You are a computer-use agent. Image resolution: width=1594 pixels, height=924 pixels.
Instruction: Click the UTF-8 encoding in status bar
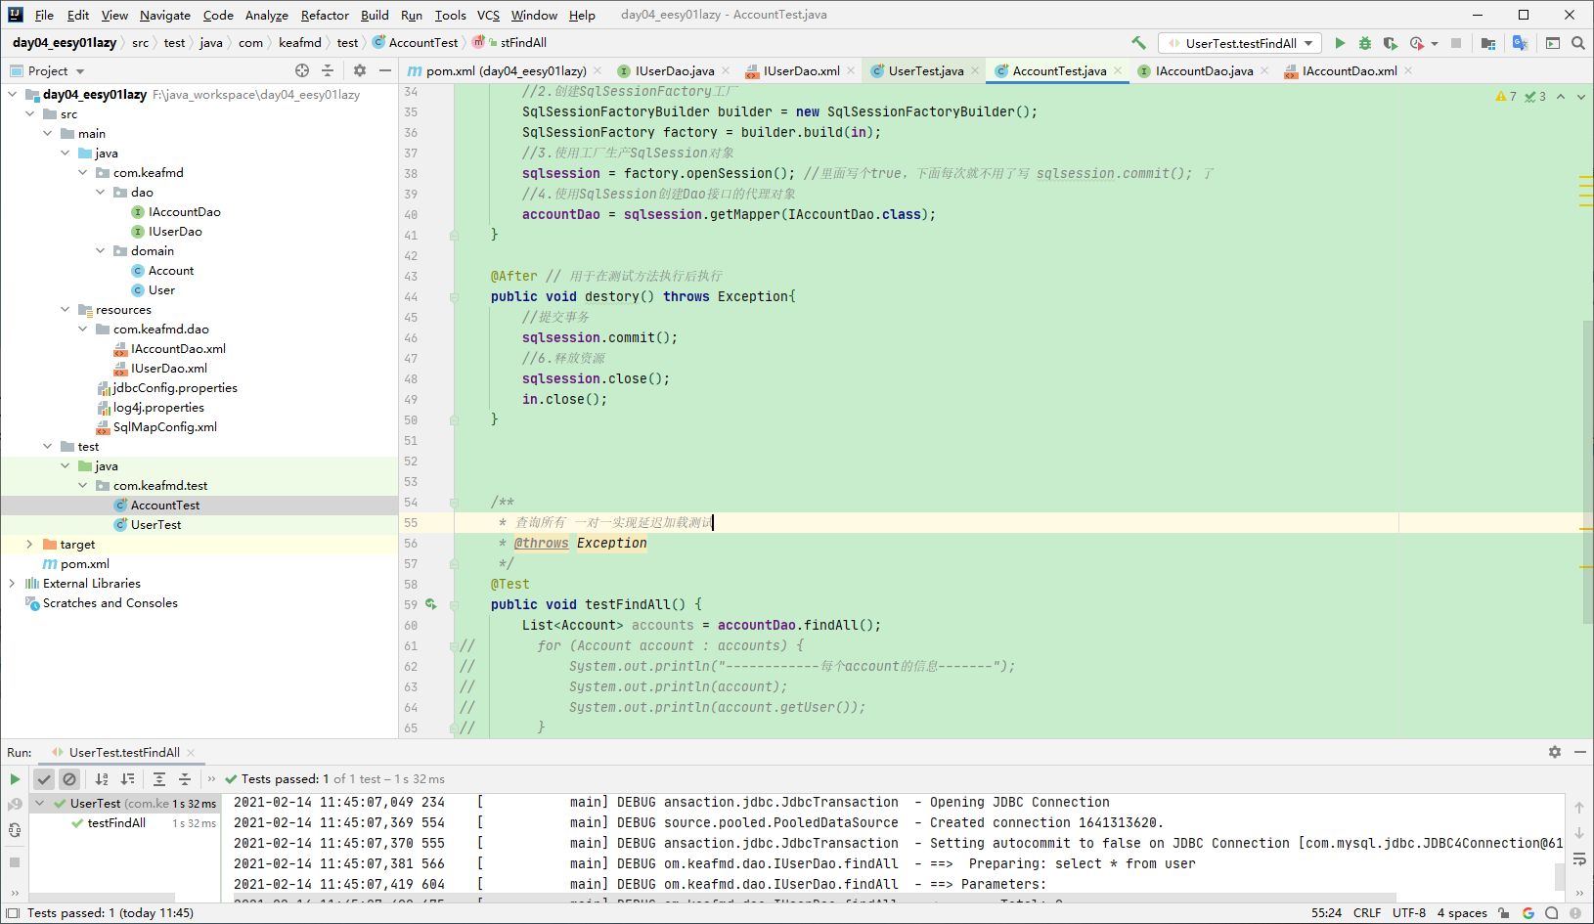coord(1408,913)
